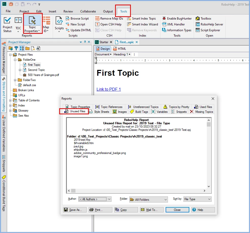The height and width of the screenshot is (233, 250).
Task: Expand the Table of Contents node
Action: (10, 100)
